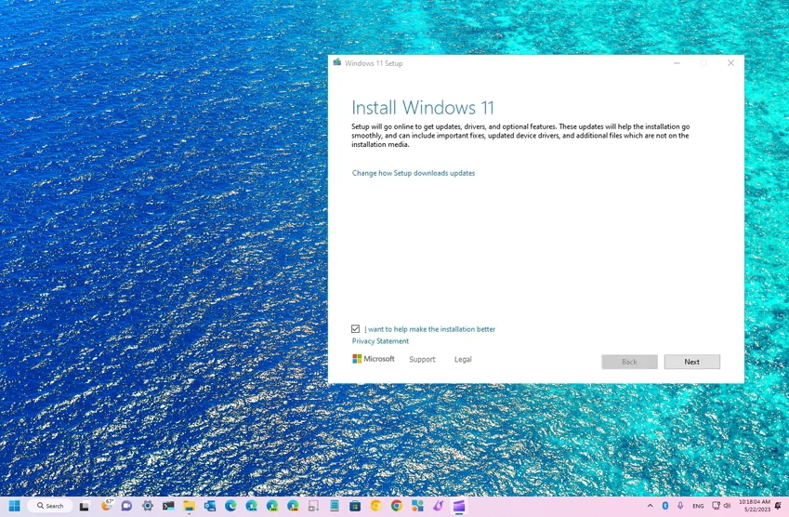
Task: Click the taskbar Search box
Action: pos(50,506)
